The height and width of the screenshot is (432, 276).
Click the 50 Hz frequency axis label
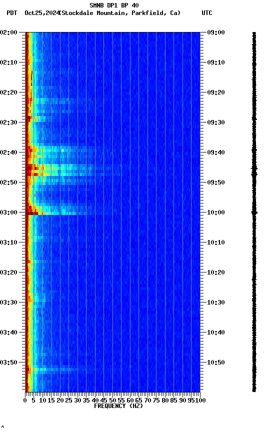(112, 400)
